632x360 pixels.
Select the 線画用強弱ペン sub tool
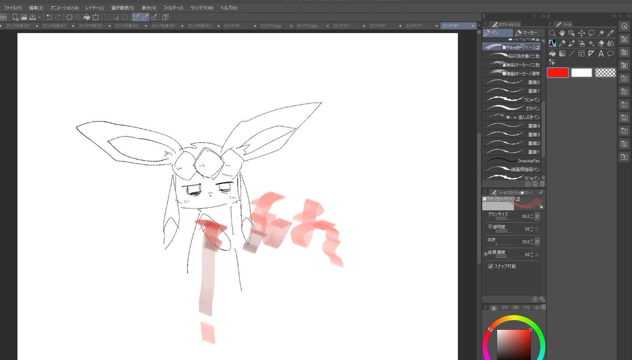point(511,169)
